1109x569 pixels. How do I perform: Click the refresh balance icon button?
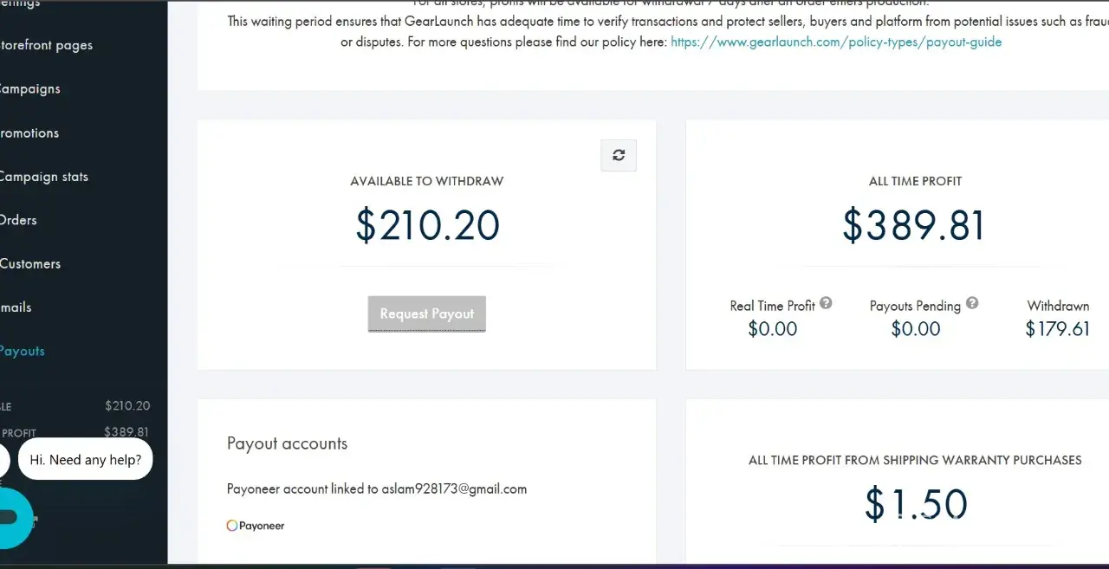619,156
